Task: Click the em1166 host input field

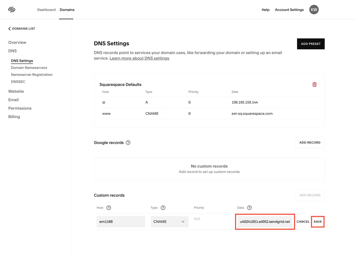Action: [121, 221]
